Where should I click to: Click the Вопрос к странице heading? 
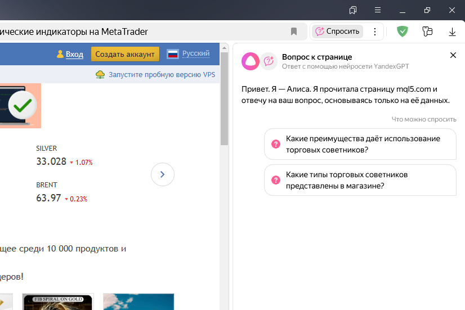(317, 57)
